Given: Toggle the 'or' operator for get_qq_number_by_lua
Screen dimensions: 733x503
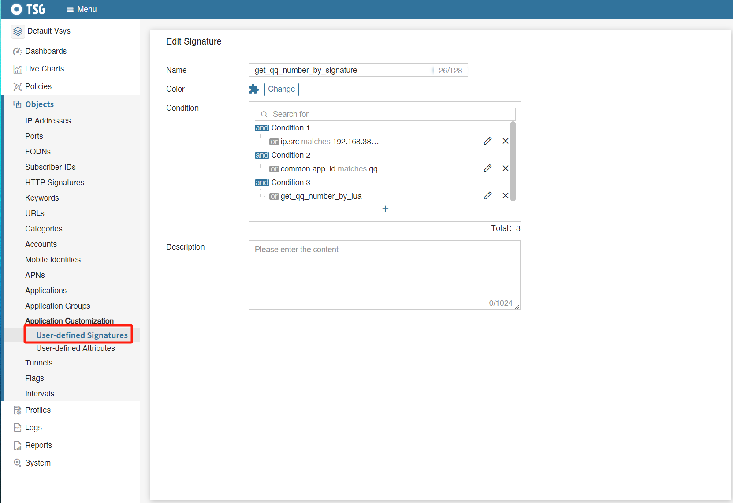Looking at the screenshot, I should point(274,196).
